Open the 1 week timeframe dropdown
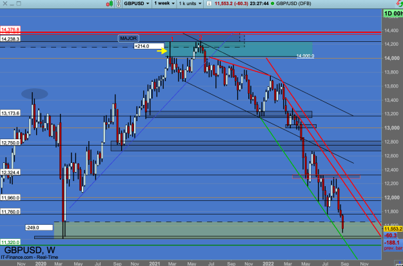 (164, 3)
